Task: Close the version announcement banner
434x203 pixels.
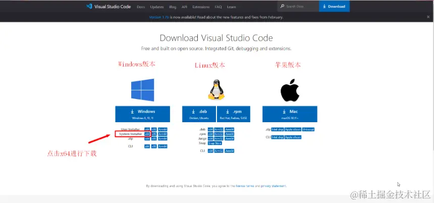Action: [x=428, y=17]
